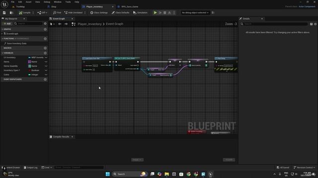Toggle Hide Unrelated nodes
Image resolution: width=318 pixels, height=178 pixels.
(74, 13)
